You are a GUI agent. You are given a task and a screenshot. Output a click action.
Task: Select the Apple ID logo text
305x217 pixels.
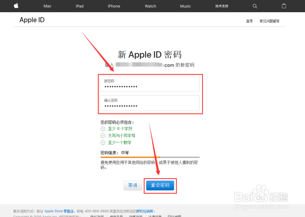coord(32,20)
